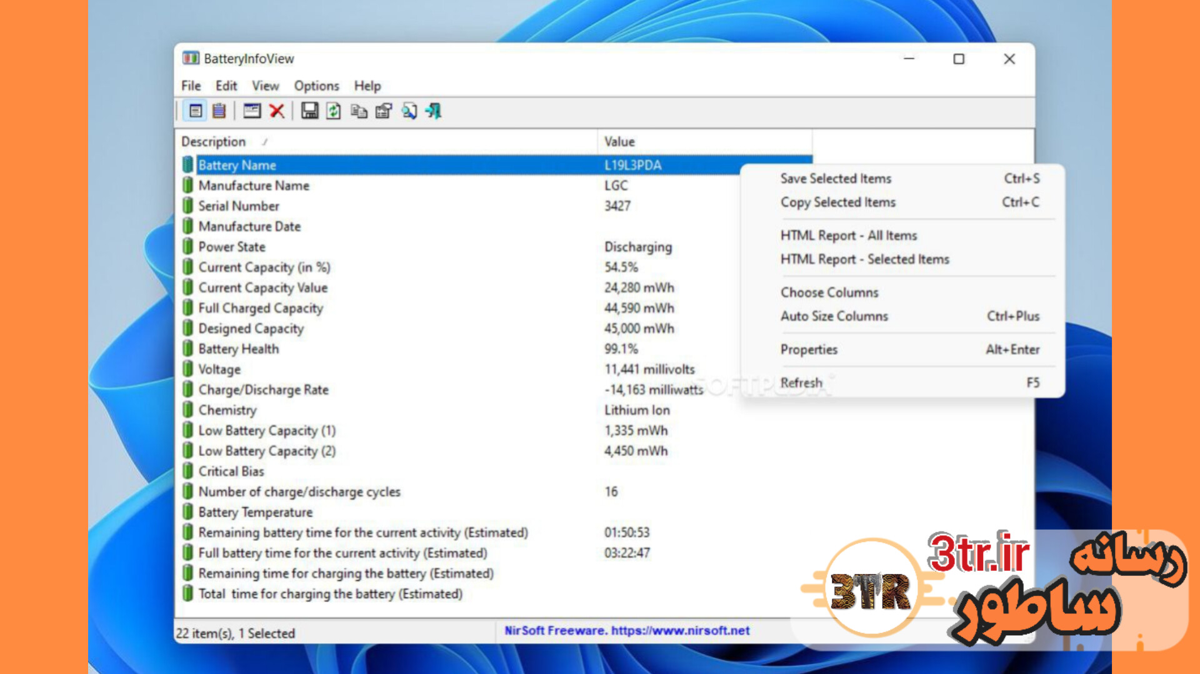Open the View menu

(x=266, y=86)
